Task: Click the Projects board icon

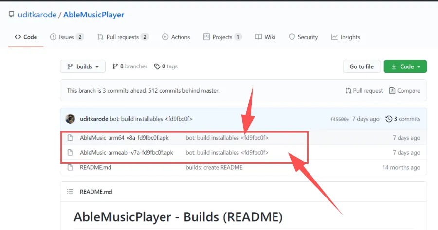Action: click(x=206, y=37)
